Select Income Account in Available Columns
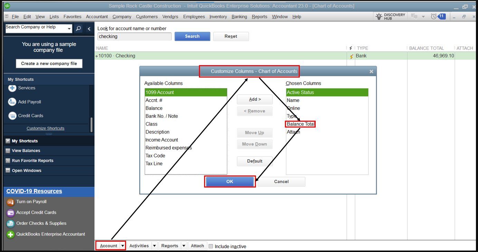This screenshot has width=478, height=252. point(186,140)
